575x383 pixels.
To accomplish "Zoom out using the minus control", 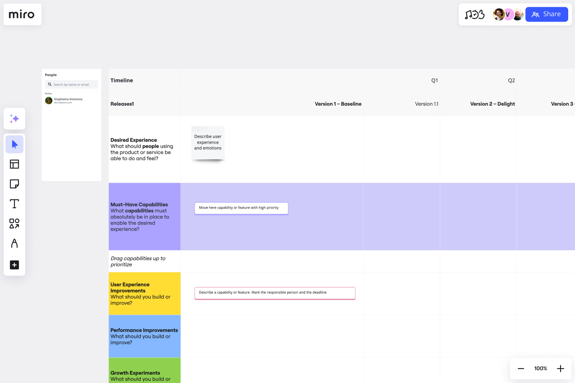I will [521, 368].
